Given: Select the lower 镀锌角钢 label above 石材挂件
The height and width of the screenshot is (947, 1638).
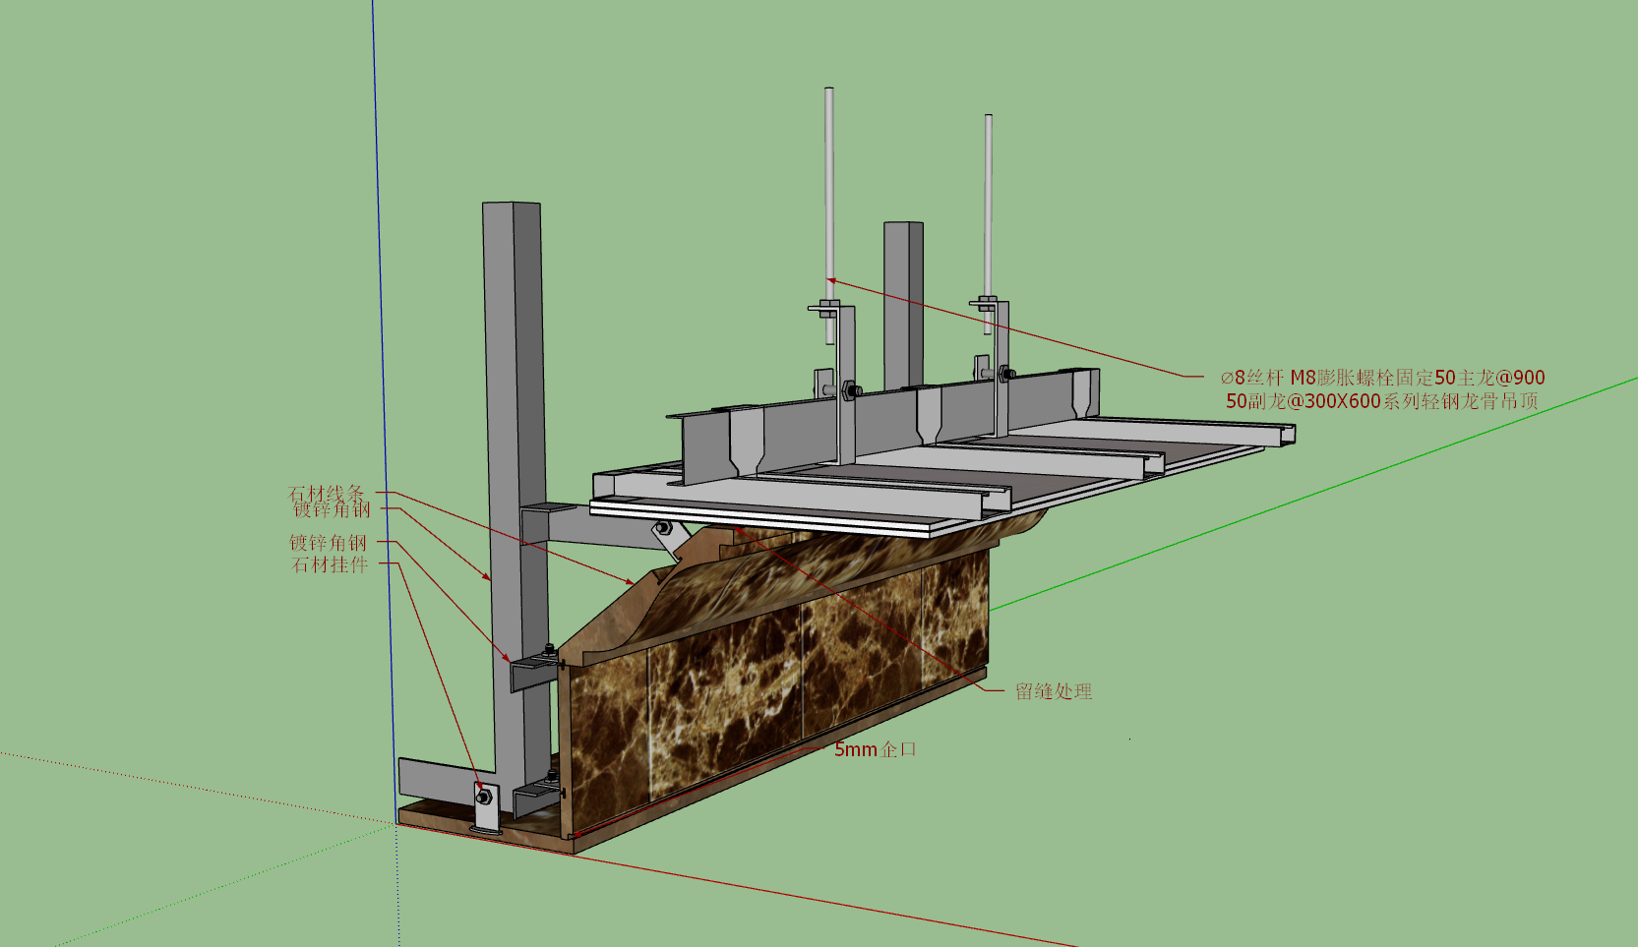Looking at the screenshot, I should coord(328,542).
